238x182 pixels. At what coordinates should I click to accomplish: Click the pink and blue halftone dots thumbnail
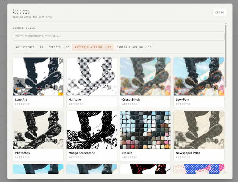199,169
